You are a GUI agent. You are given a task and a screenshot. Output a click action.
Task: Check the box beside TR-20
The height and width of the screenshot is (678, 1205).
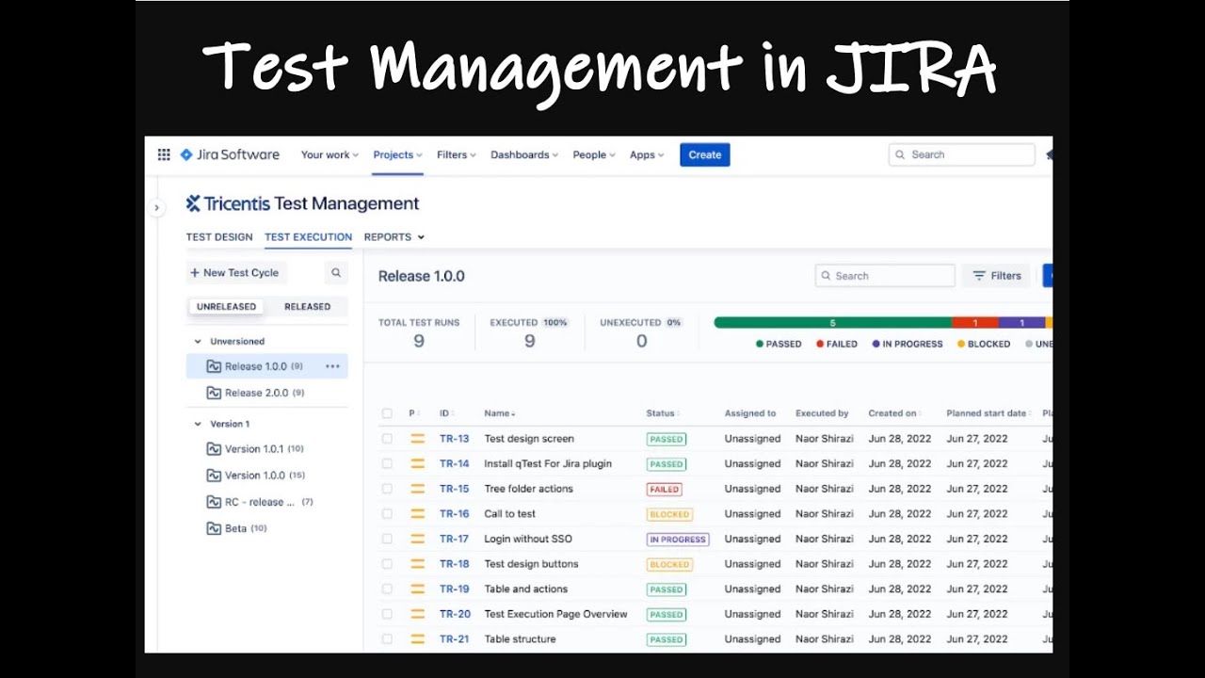[387, 615]
